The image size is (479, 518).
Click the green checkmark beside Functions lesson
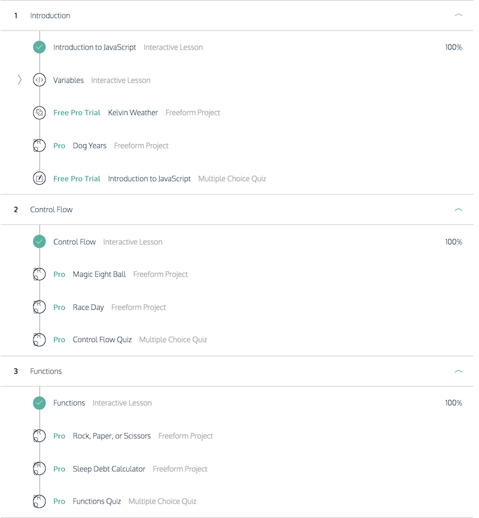click(x=39, y=403)
